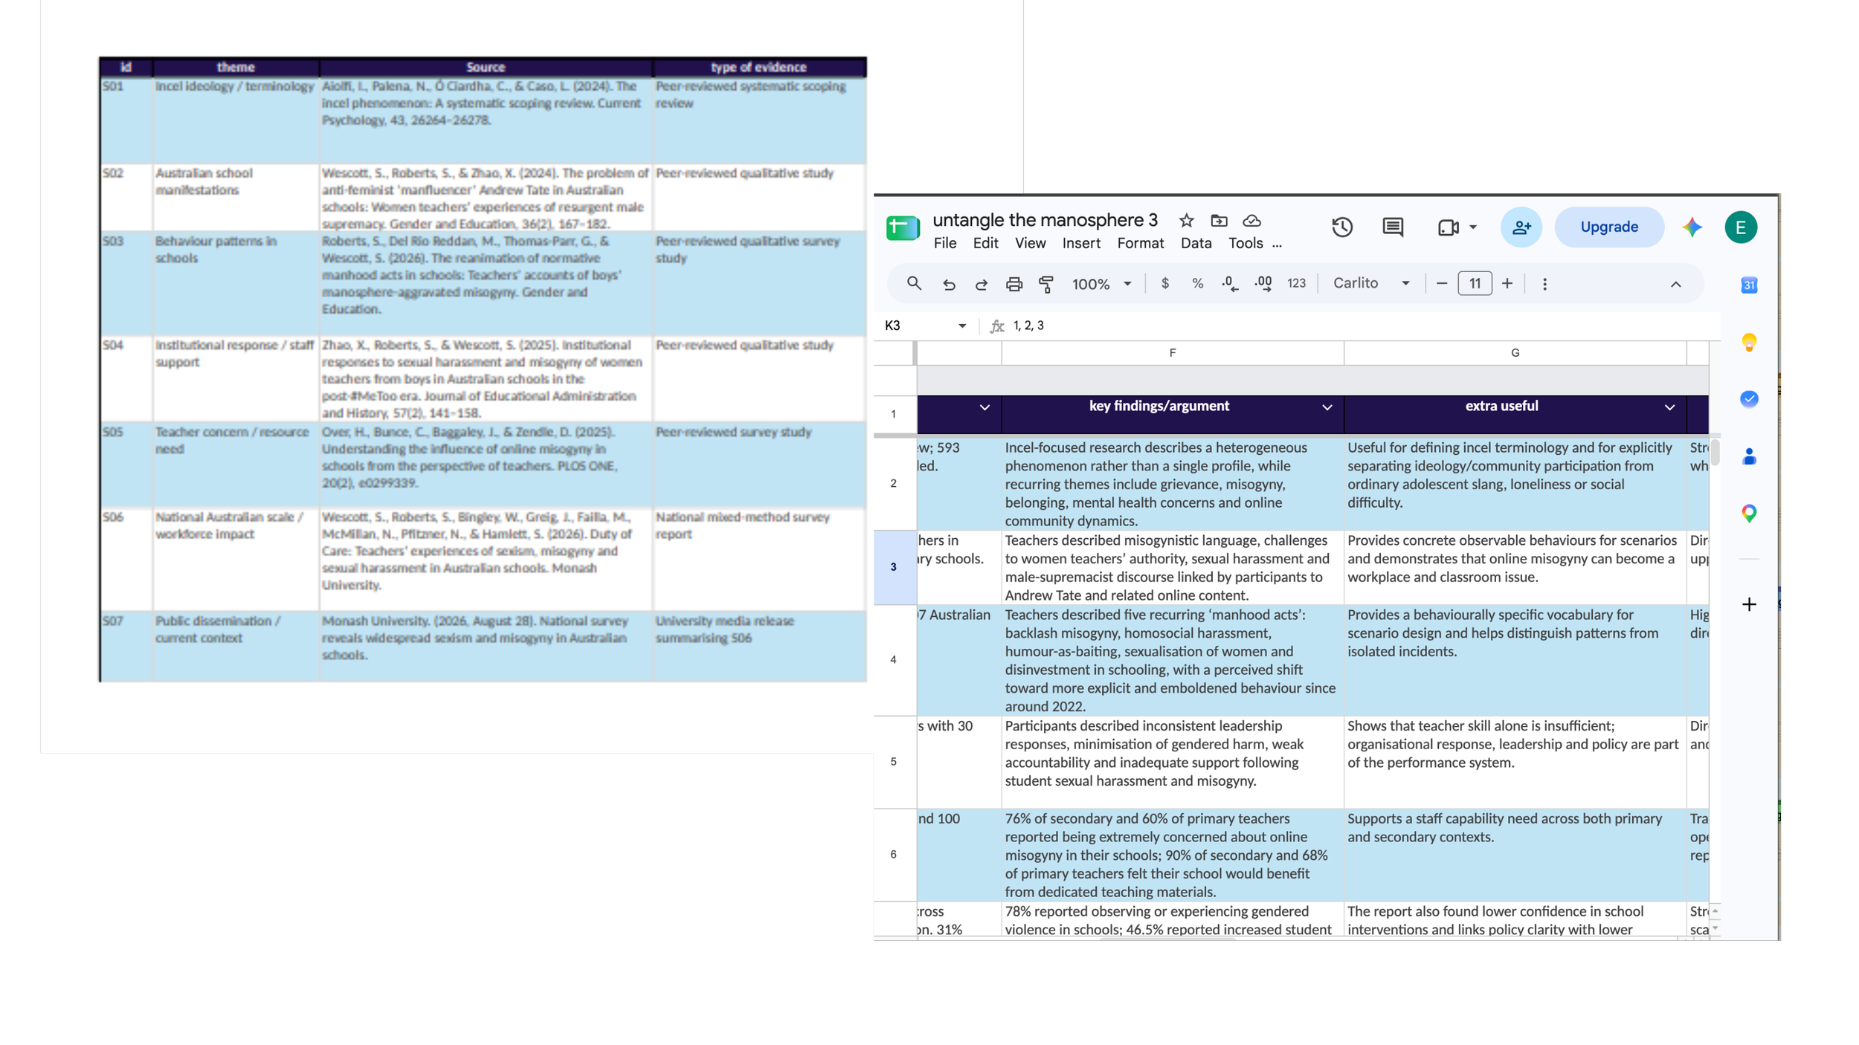Decrease font size with minus button

[x=1441, y=283]
